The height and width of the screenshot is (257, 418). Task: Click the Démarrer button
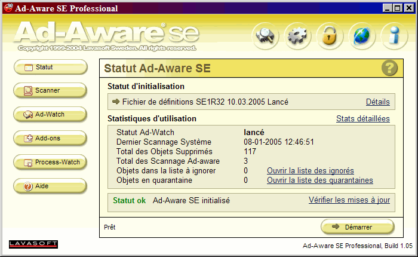click(x=358, y=227)
